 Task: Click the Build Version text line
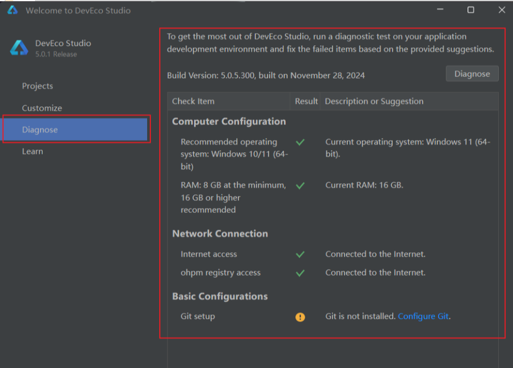click(x=266, y=75)
